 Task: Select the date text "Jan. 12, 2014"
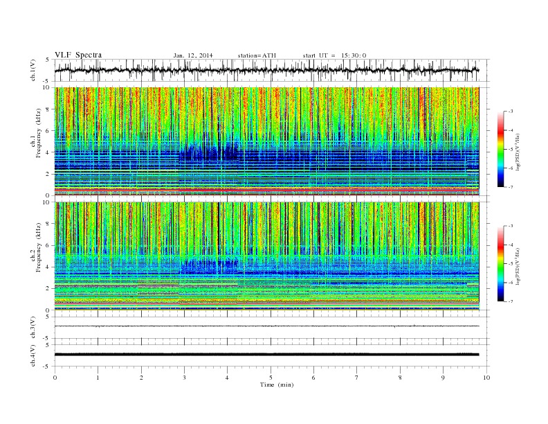193,55
